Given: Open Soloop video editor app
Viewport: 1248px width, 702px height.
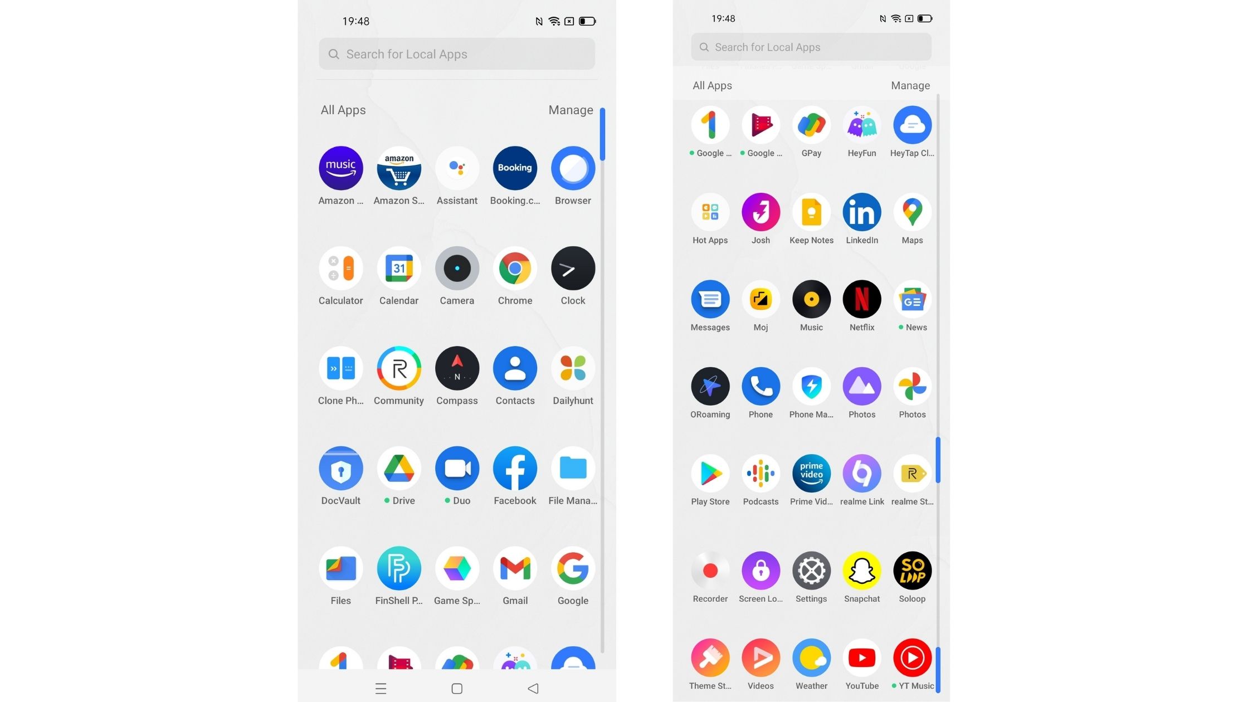Looking at the screenshot, I should (911, 570).
